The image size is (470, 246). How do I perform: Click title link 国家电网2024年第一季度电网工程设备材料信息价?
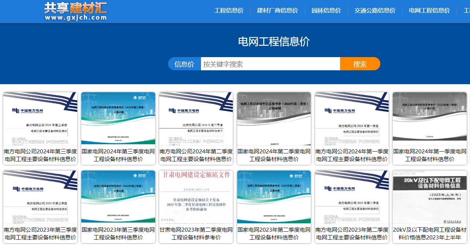coord(430,155)
